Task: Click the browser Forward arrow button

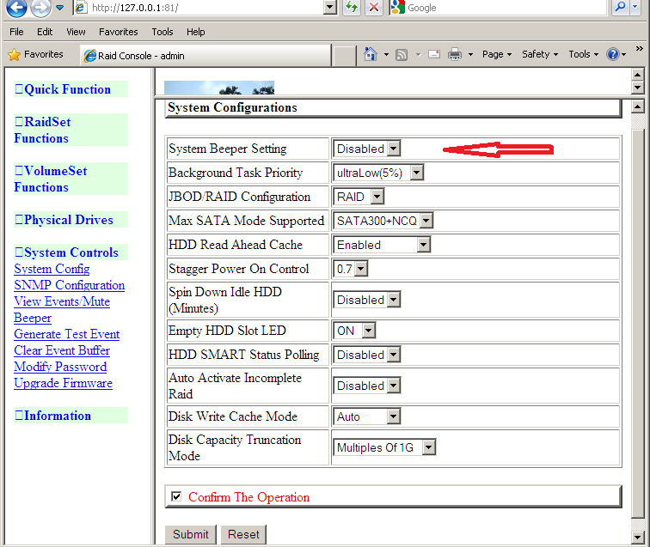Action: (40, 7)
